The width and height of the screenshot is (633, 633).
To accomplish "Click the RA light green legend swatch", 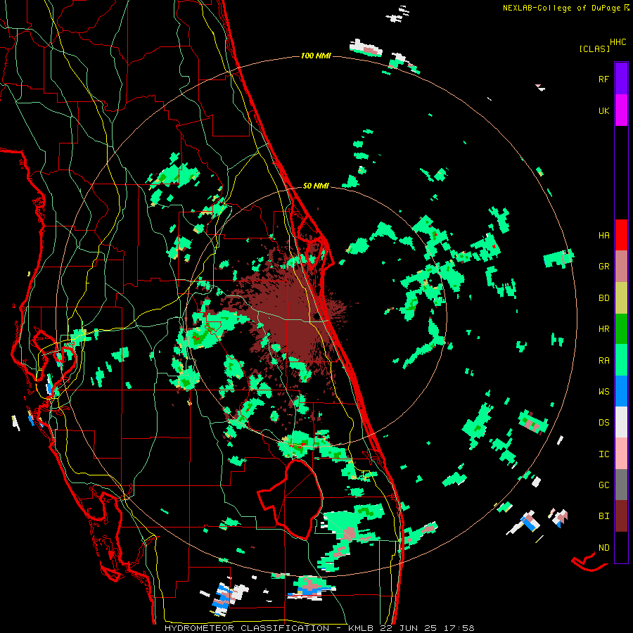I will (x=621, y=360).
